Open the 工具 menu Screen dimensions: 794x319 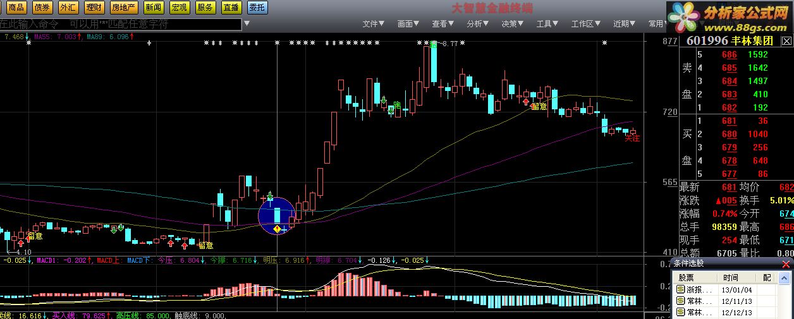click(x=547, y=24)
